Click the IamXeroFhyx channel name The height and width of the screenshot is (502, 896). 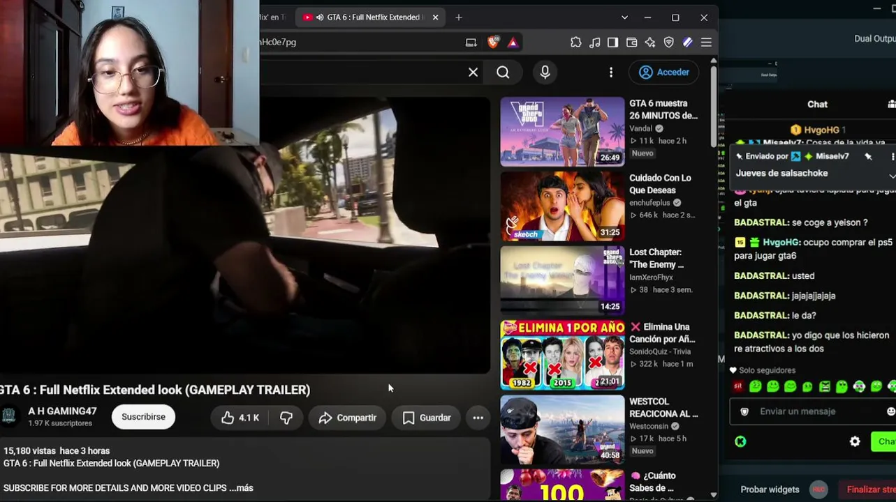click(x=651, y=277)
